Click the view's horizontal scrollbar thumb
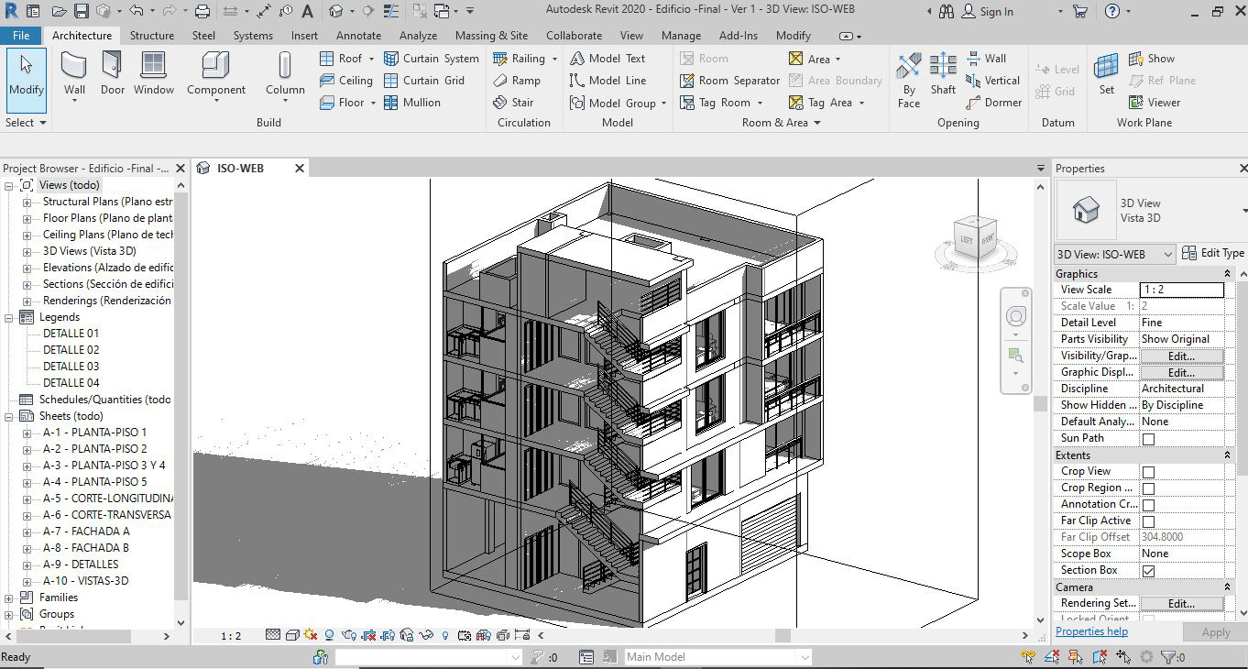Image resolution: width=1248 pixels, height=669 pixels. pos(783,635)
